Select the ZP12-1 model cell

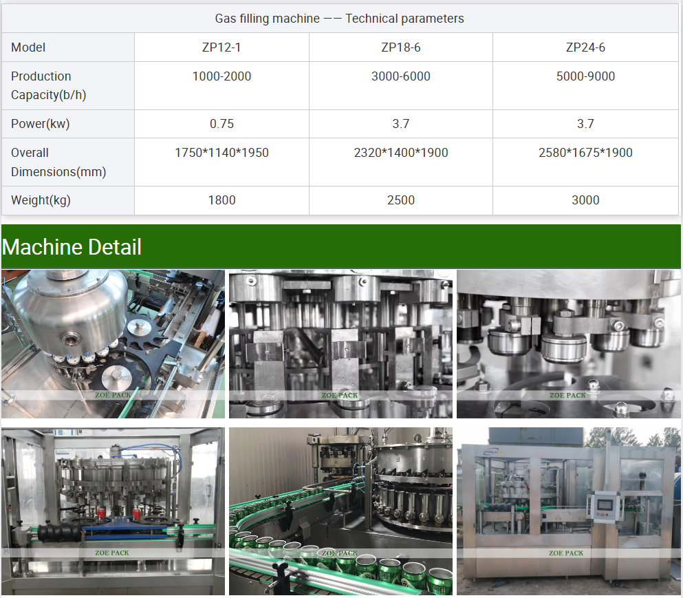click(x=221, y=47)
